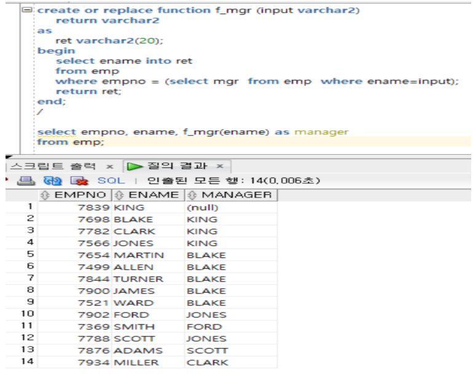
Task: Close the 질의 결과 tab
Action: pos(220,166)
